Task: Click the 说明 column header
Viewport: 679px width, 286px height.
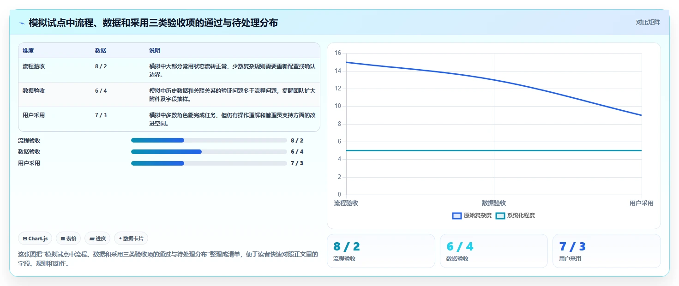Action: (x=155, y=51)
